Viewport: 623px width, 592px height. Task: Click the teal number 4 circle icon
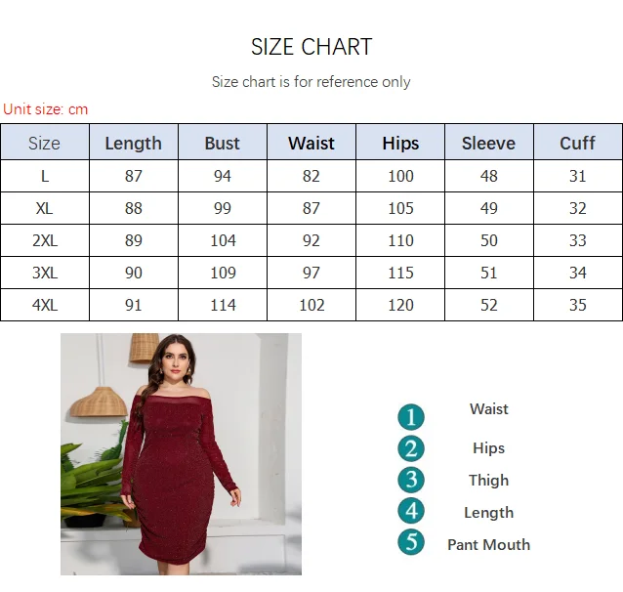(411, 511)
